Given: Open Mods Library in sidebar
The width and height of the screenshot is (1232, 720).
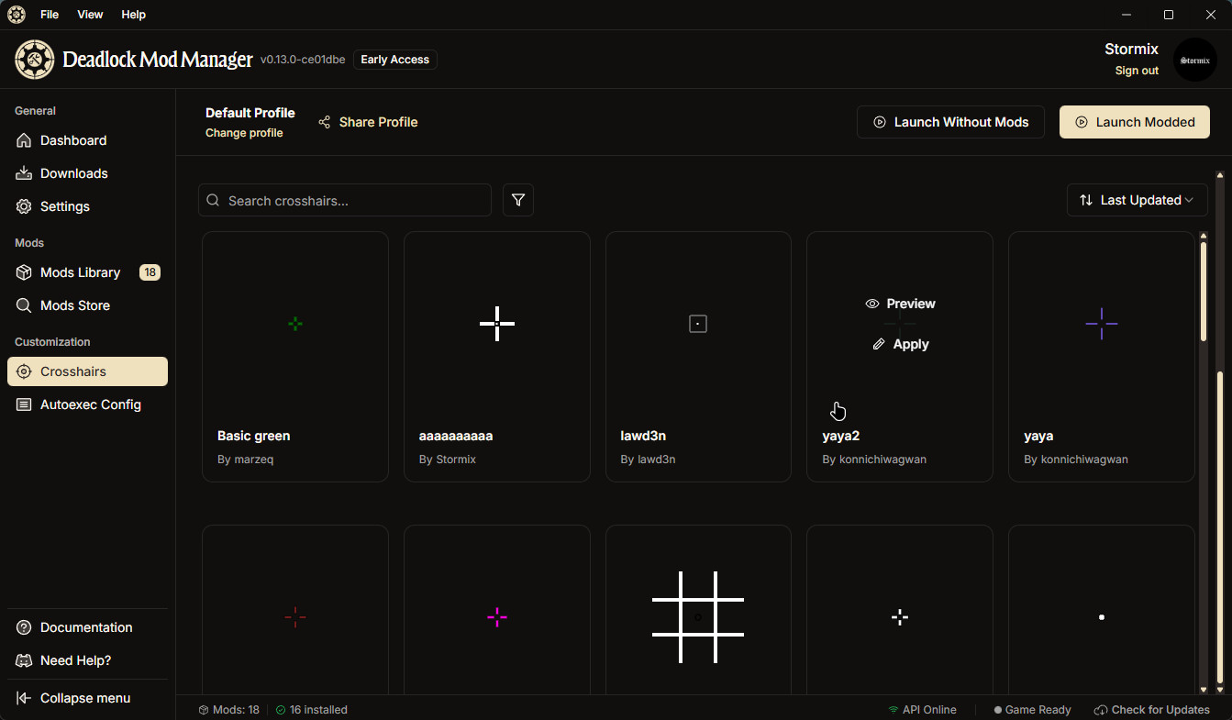Looking at the screenshot, I should tap(80, 272).
